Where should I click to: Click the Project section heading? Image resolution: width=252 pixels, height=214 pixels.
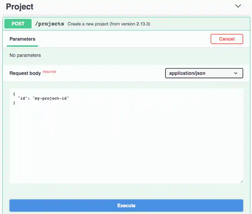[20, 6]
